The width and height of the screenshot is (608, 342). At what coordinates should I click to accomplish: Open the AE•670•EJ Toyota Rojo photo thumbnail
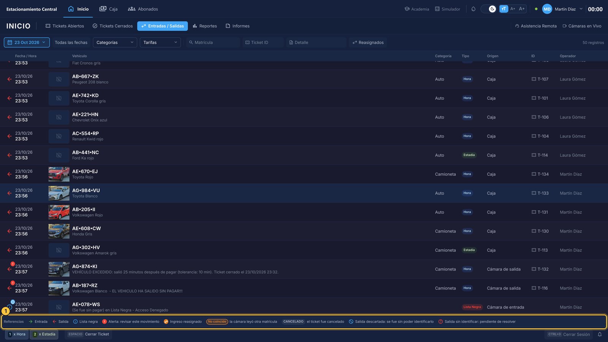[x=59, y=174]
